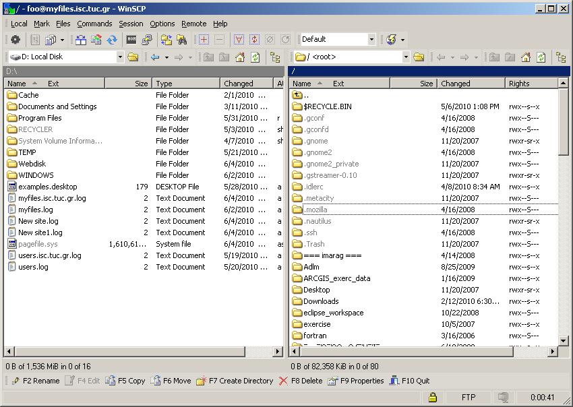Click the Select Files plus icon
573x407 pixels.
coord(204,40)
